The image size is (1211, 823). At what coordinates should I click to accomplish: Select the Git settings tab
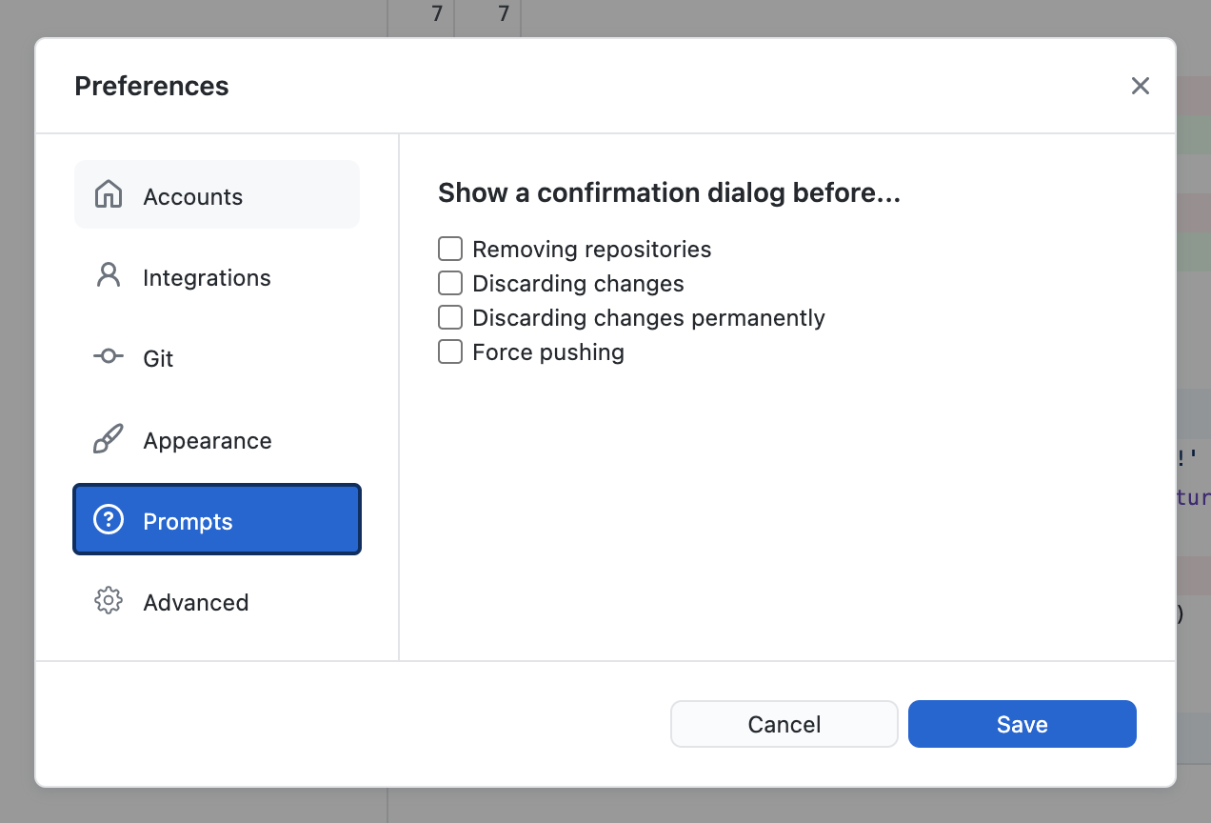[158, 359]
